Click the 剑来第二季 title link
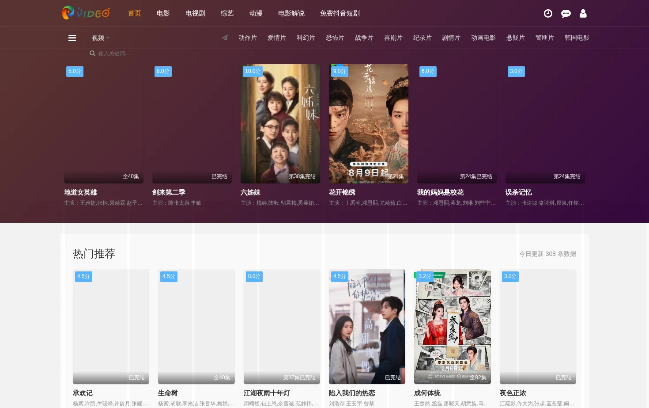 (169, 192)
